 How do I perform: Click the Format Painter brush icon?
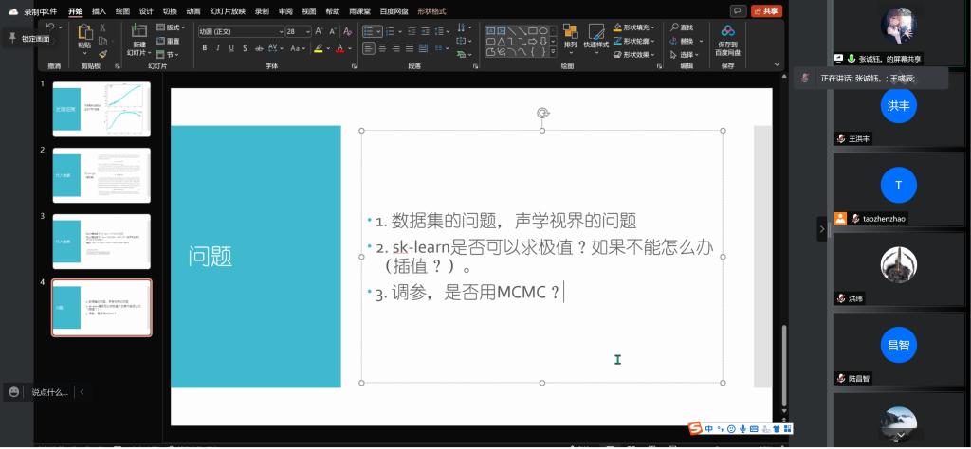102,55
